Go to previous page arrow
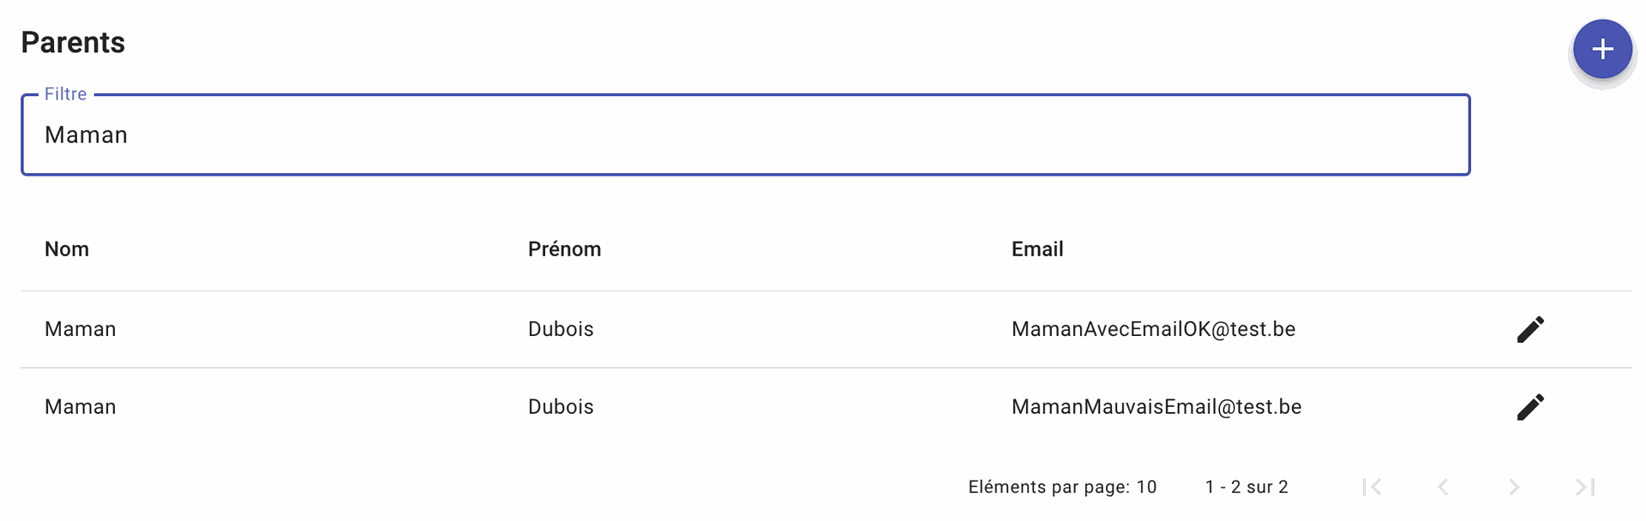 [1443, 487]
